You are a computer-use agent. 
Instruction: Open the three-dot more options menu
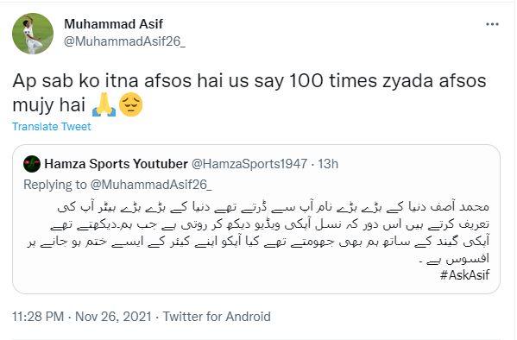tap(492, 24)
